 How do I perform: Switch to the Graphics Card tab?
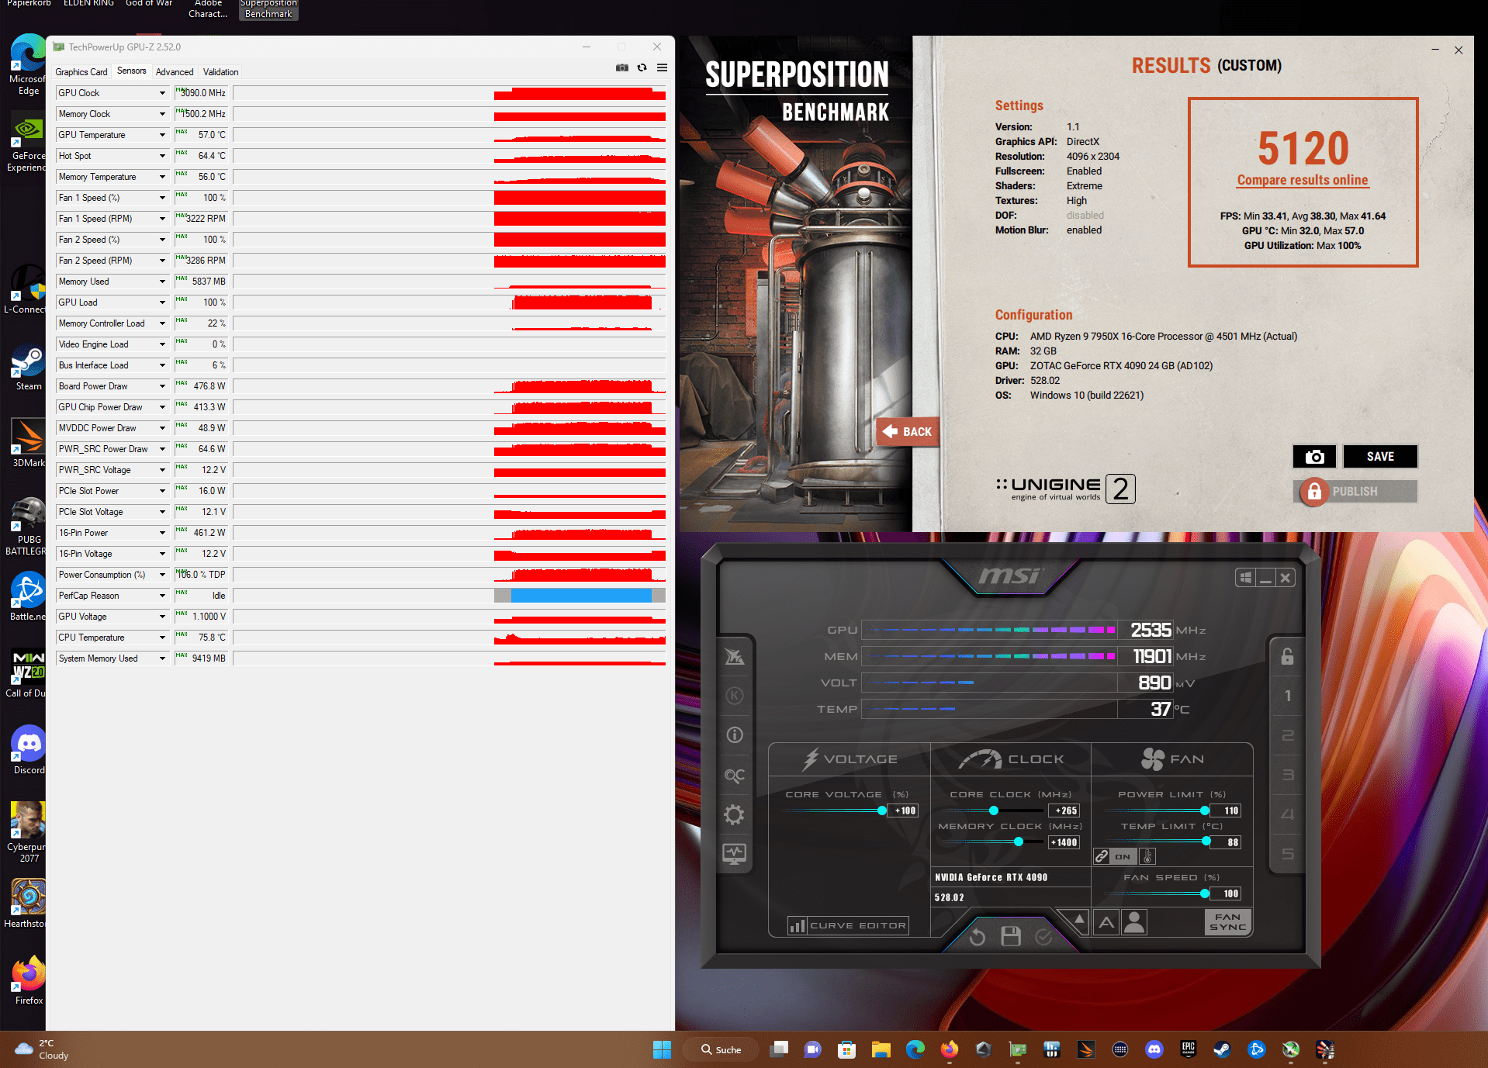pos(81,72)
